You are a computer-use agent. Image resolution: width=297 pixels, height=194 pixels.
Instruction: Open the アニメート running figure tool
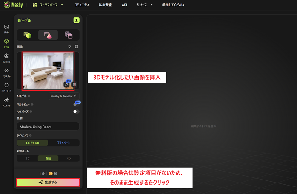click(6, 102)
